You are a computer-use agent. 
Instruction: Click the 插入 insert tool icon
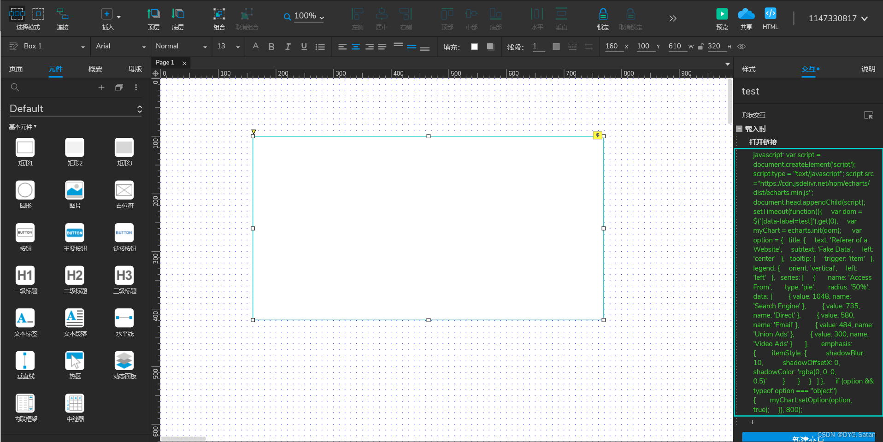point(106,14)
